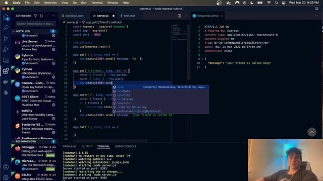Collapse the RECOMMENDED extensions section
Screen dimensions: 323x181
[14, 141]
